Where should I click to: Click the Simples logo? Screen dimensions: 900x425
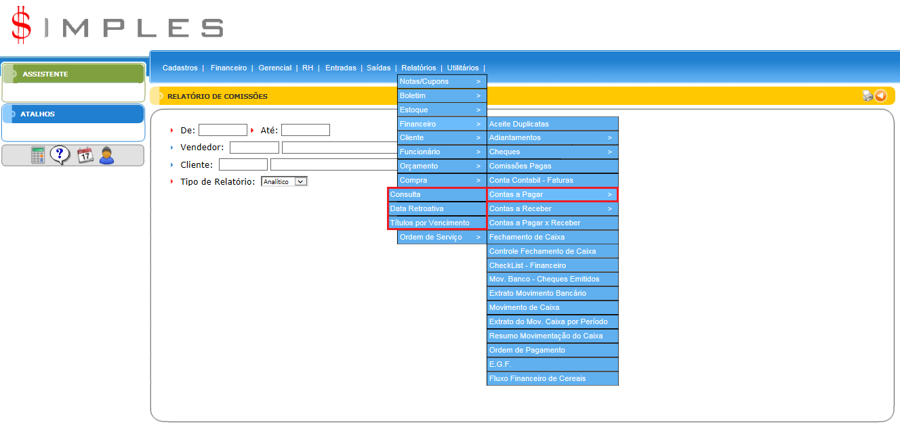[x=117, y=26]
